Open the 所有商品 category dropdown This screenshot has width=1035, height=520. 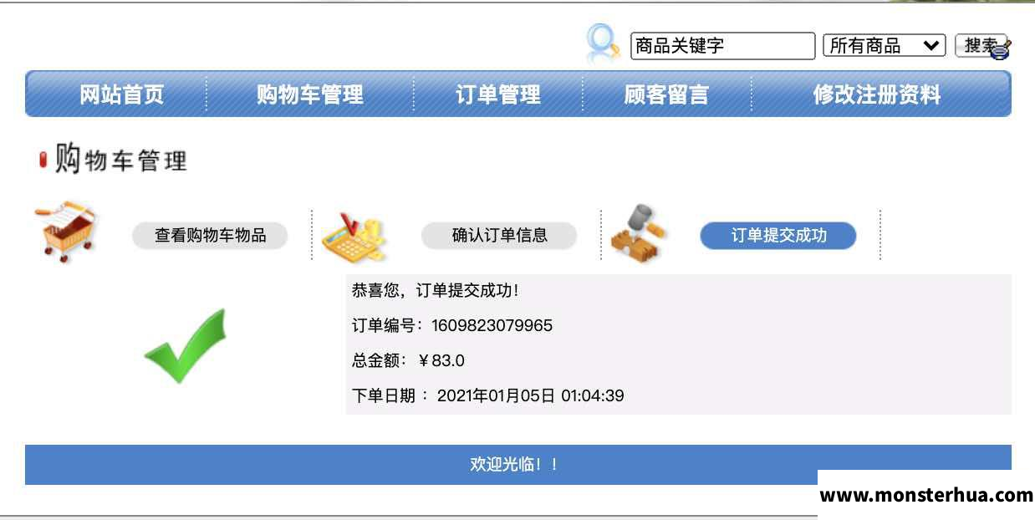884,46
